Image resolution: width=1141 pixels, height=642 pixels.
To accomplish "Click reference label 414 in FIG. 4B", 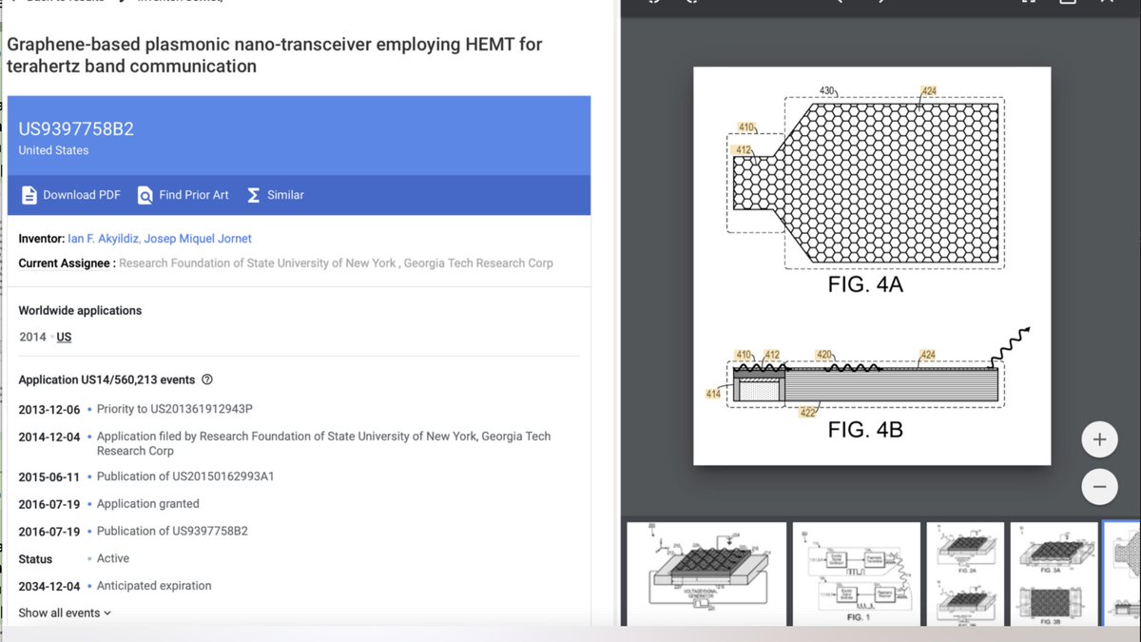I will [712, 394].
